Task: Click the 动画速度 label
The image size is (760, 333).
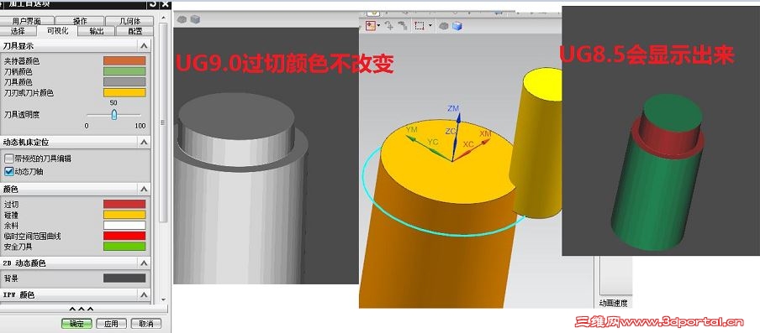Action: (613, 304)
